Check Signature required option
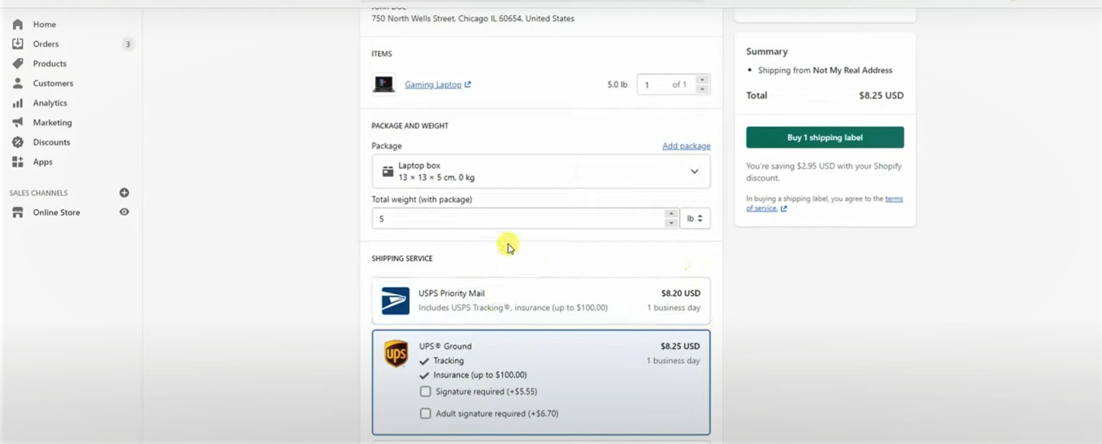The width and height of the screenshot is (1102, 444). [425, 392]
